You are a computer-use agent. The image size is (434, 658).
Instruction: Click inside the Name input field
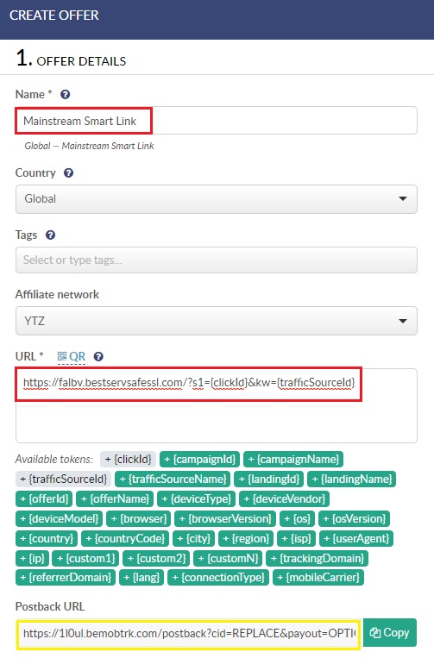pos(217,121)
